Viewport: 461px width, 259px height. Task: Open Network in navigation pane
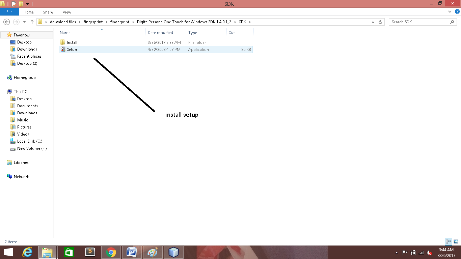point(21,177)
